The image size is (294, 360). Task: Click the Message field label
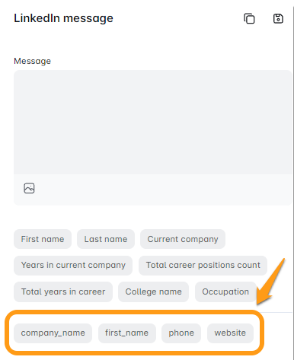coord(32,61)
